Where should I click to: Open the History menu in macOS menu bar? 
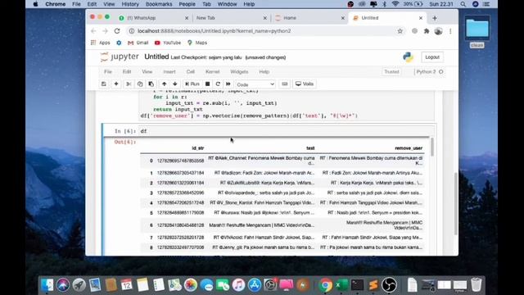point(130,4)
